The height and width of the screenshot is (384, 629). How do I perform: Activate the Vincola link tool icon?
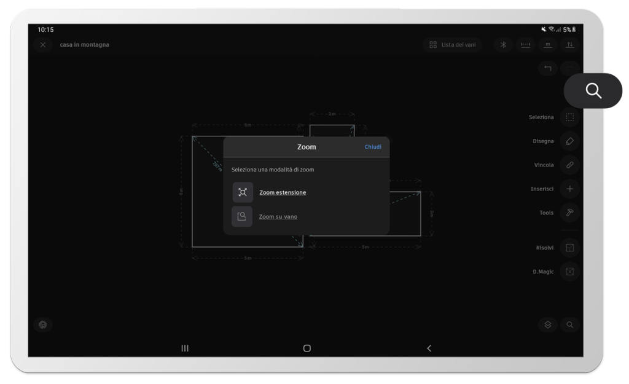coord(569,165)
